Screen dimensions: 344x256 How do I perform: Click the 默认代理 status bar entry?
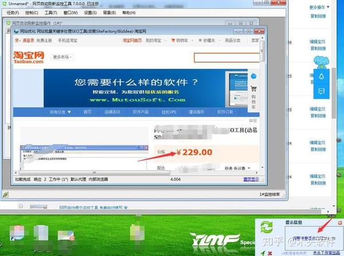click(79, 179)
